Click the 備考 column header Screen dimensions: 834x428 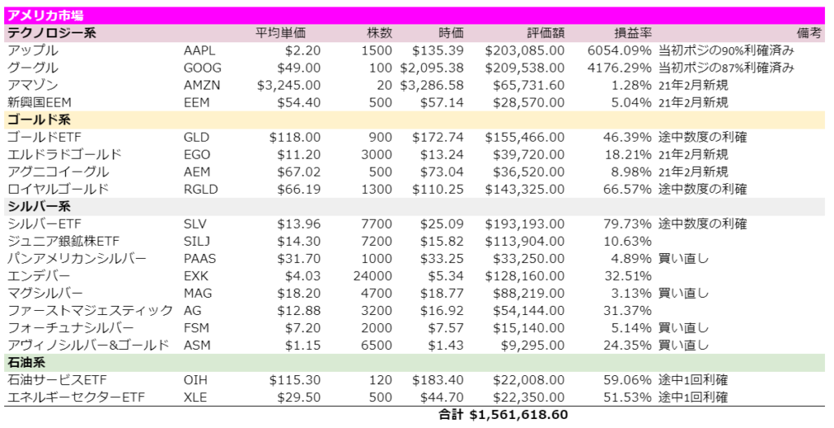click(809, 33)
